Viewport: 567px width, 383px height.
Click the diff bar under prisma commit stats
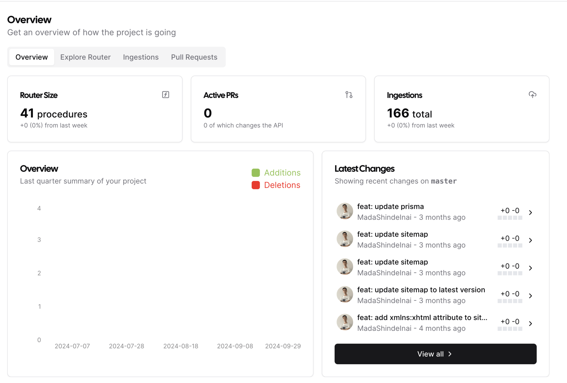tap(509, 218)
